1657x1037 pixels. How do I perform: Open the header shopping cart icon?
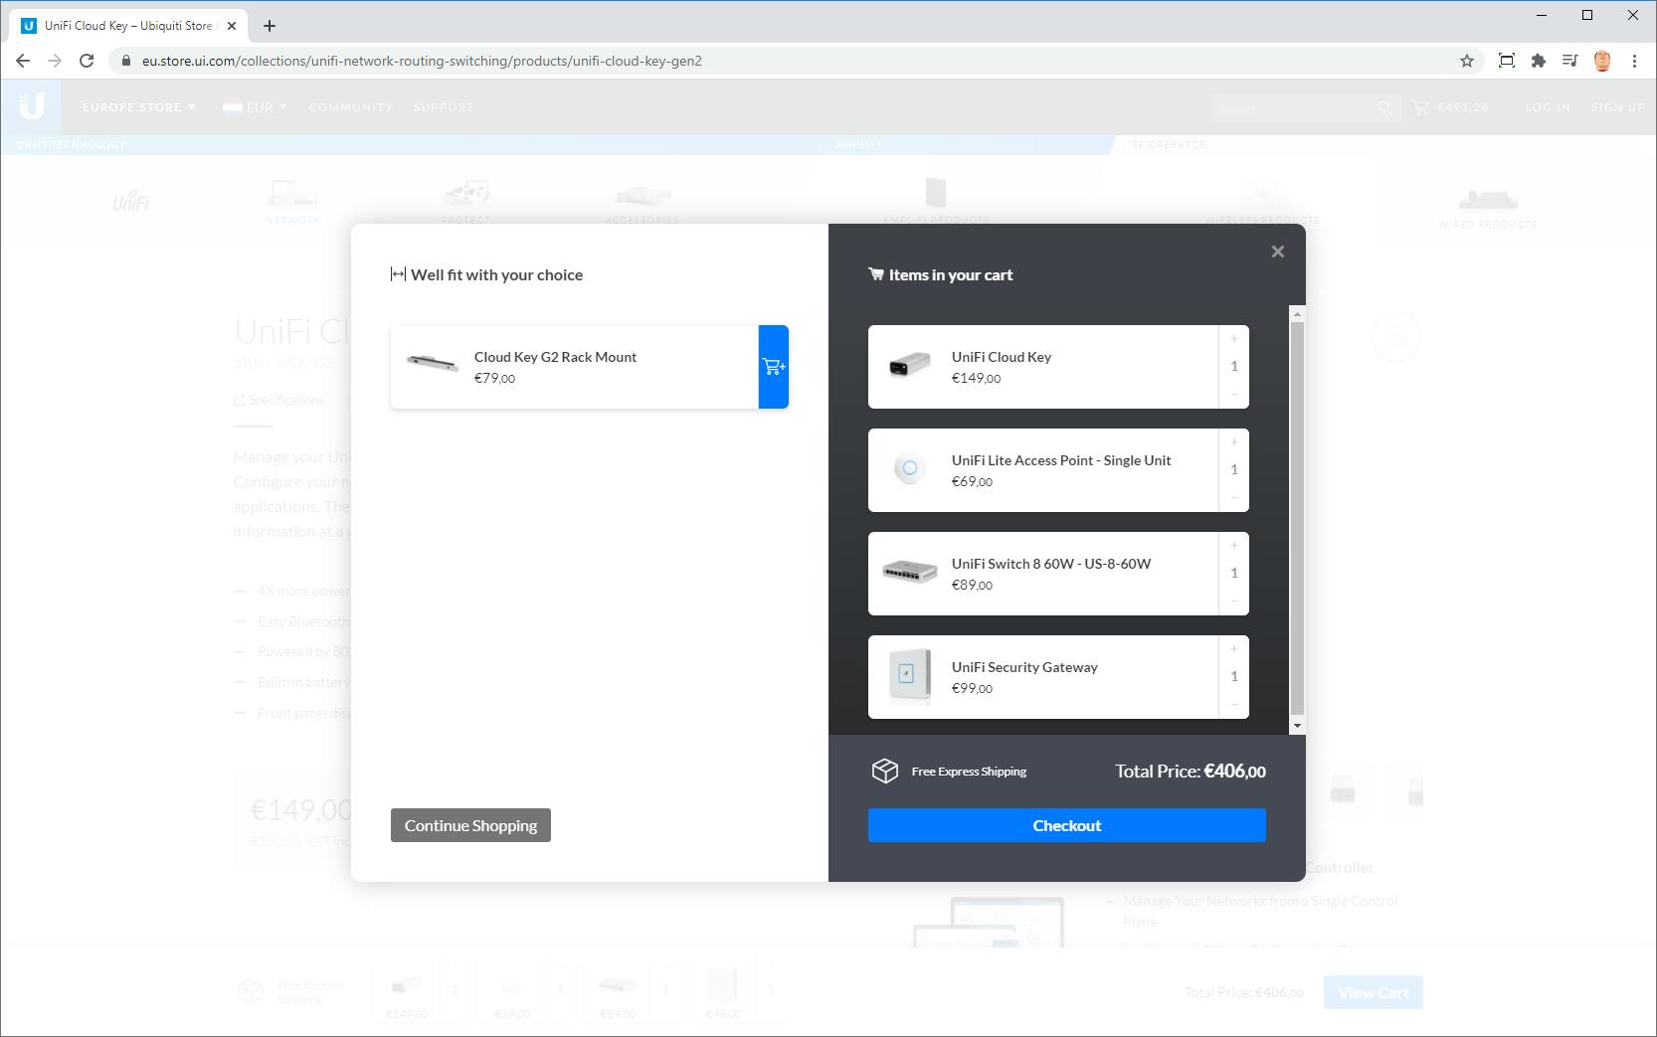(1420, 107)
